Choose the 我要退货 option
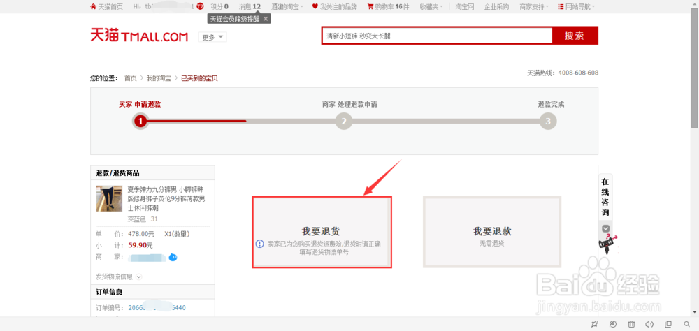Image resolution: width=699 pixels, height=331 pixels. (x=322, y=232)
